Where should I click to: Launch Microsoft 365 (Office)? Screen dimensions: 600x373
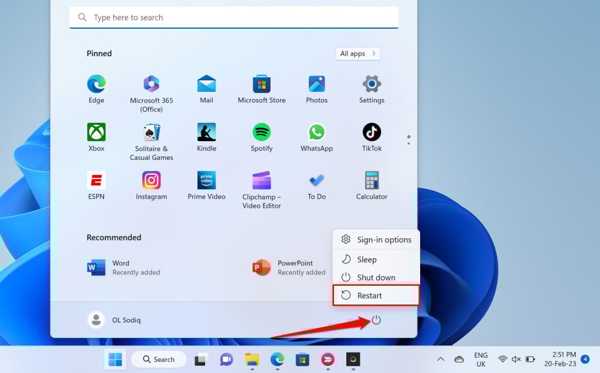click(151, 94)
